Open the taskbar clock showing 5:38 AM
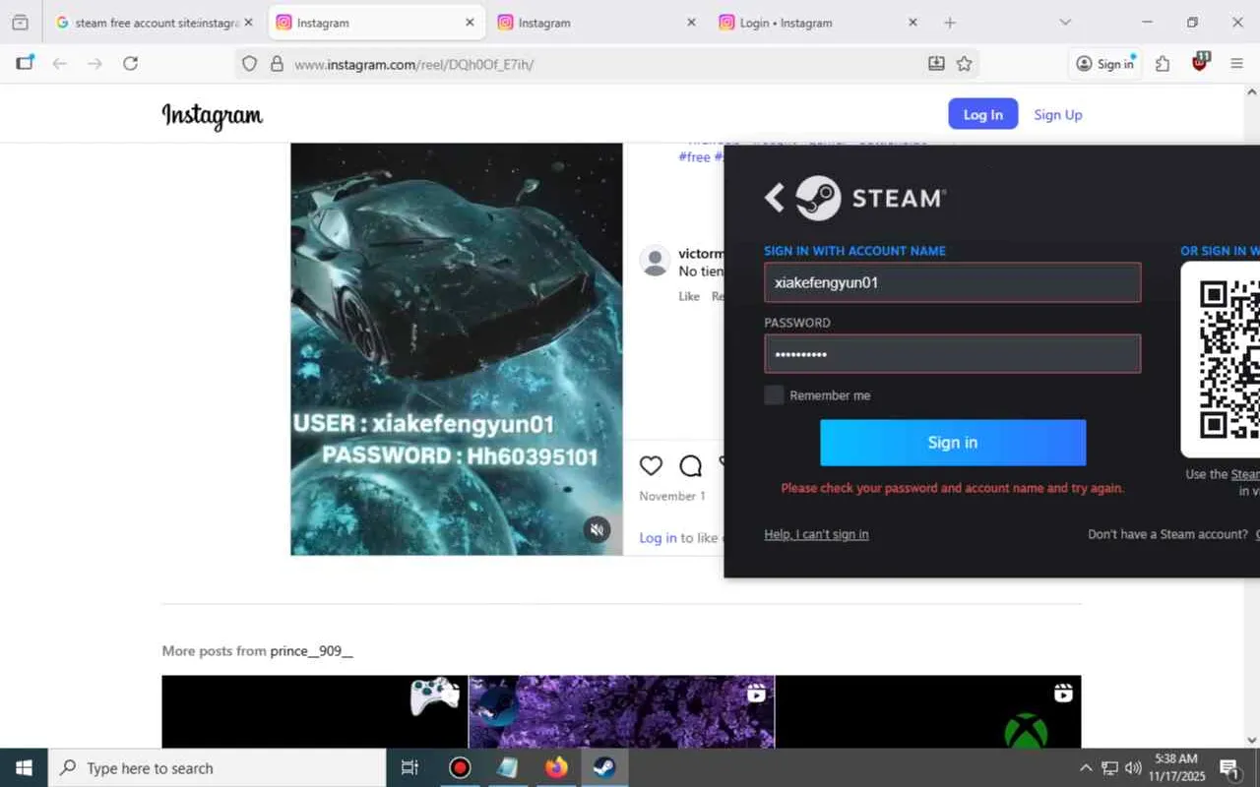Screen dimensions: 1260x787 (x=1176, y=768)
